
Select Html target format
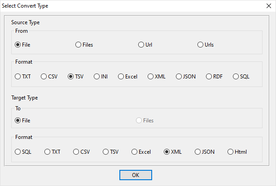click(x=231, y=152)
